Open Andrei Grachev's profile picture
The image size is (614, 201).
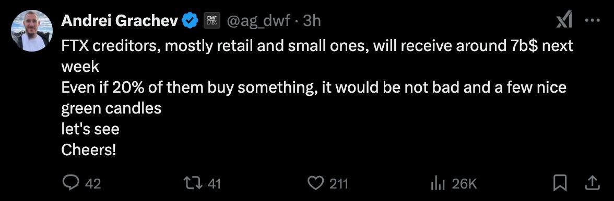(32, 31)
